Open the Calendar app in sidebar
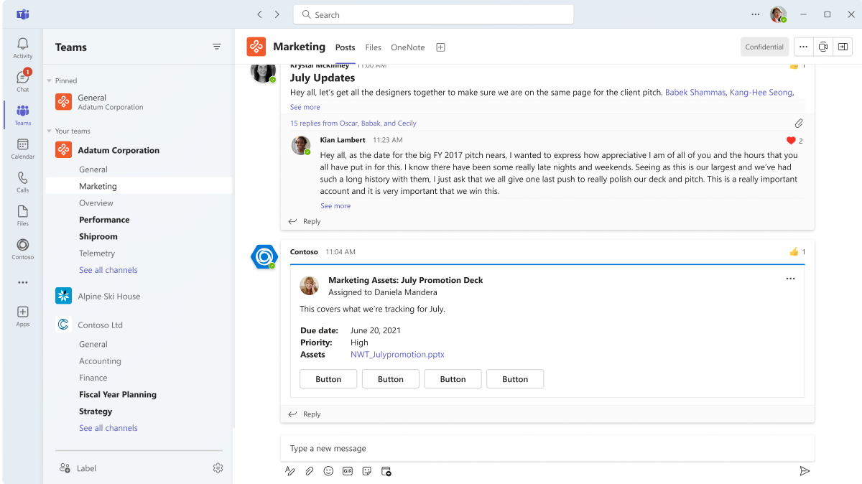Screen dimensions: 862x484 (x=22, y=149)
